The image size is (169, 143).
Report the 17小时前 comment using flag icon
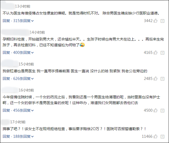click(162, 137)
